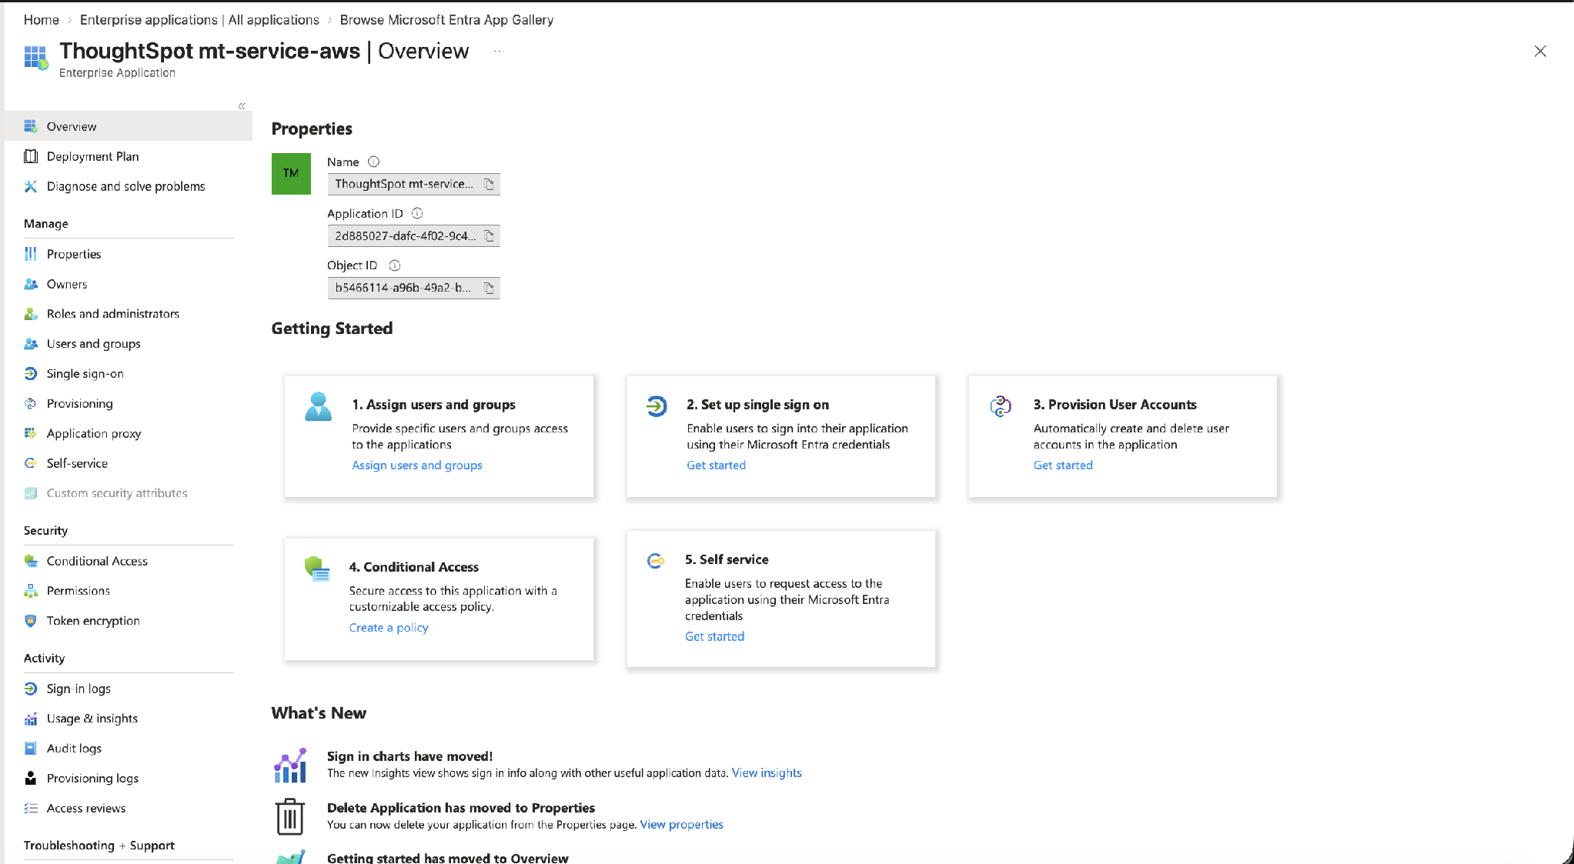The height and width of the screenshot is (864, 1574).
Task: Click Get started under Set up single sign on
Action: point(716,465)
